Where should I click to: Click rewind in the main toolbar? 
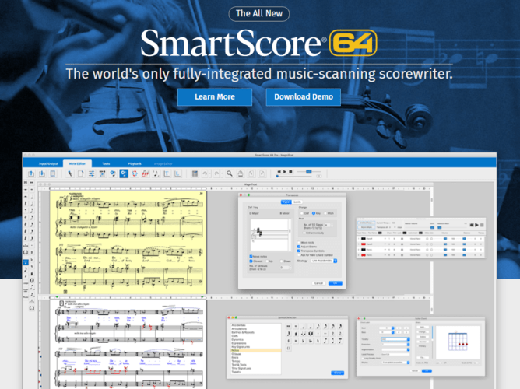pyautogui.click(x=279, y=172)
